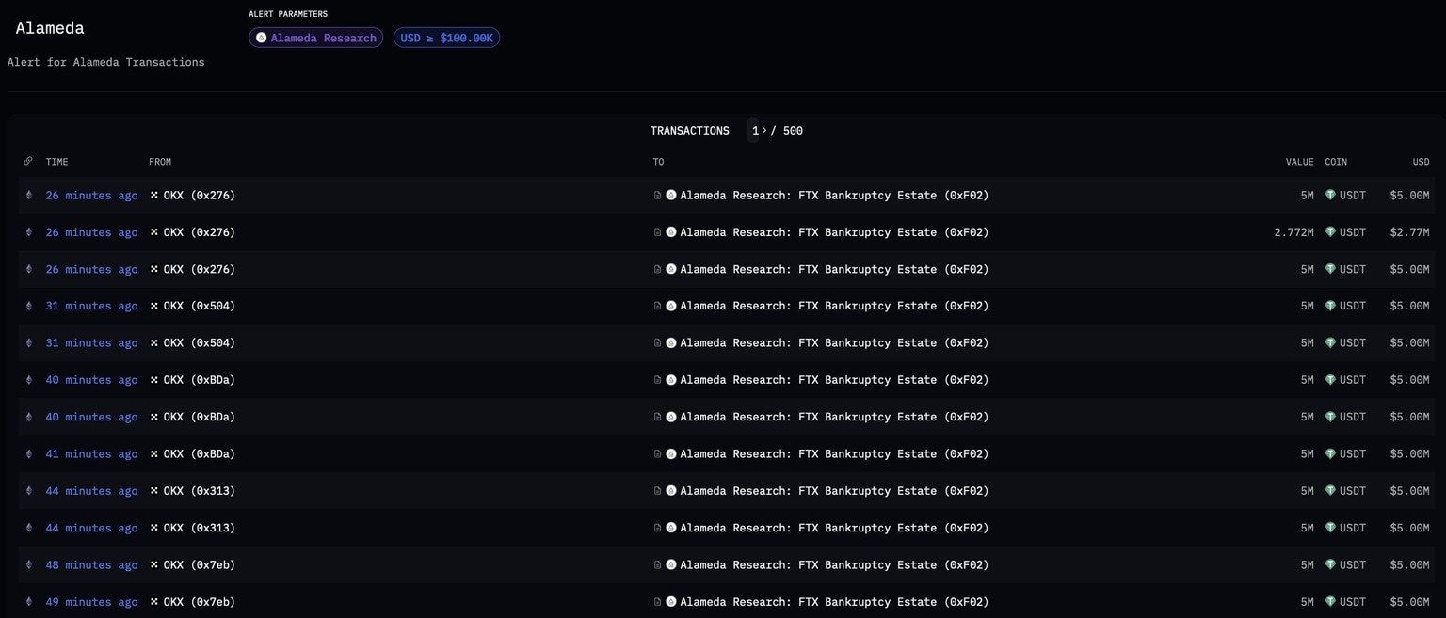
Task: Click Alameda logo in the 49 minutes ago row
Action: click(671, 602)
